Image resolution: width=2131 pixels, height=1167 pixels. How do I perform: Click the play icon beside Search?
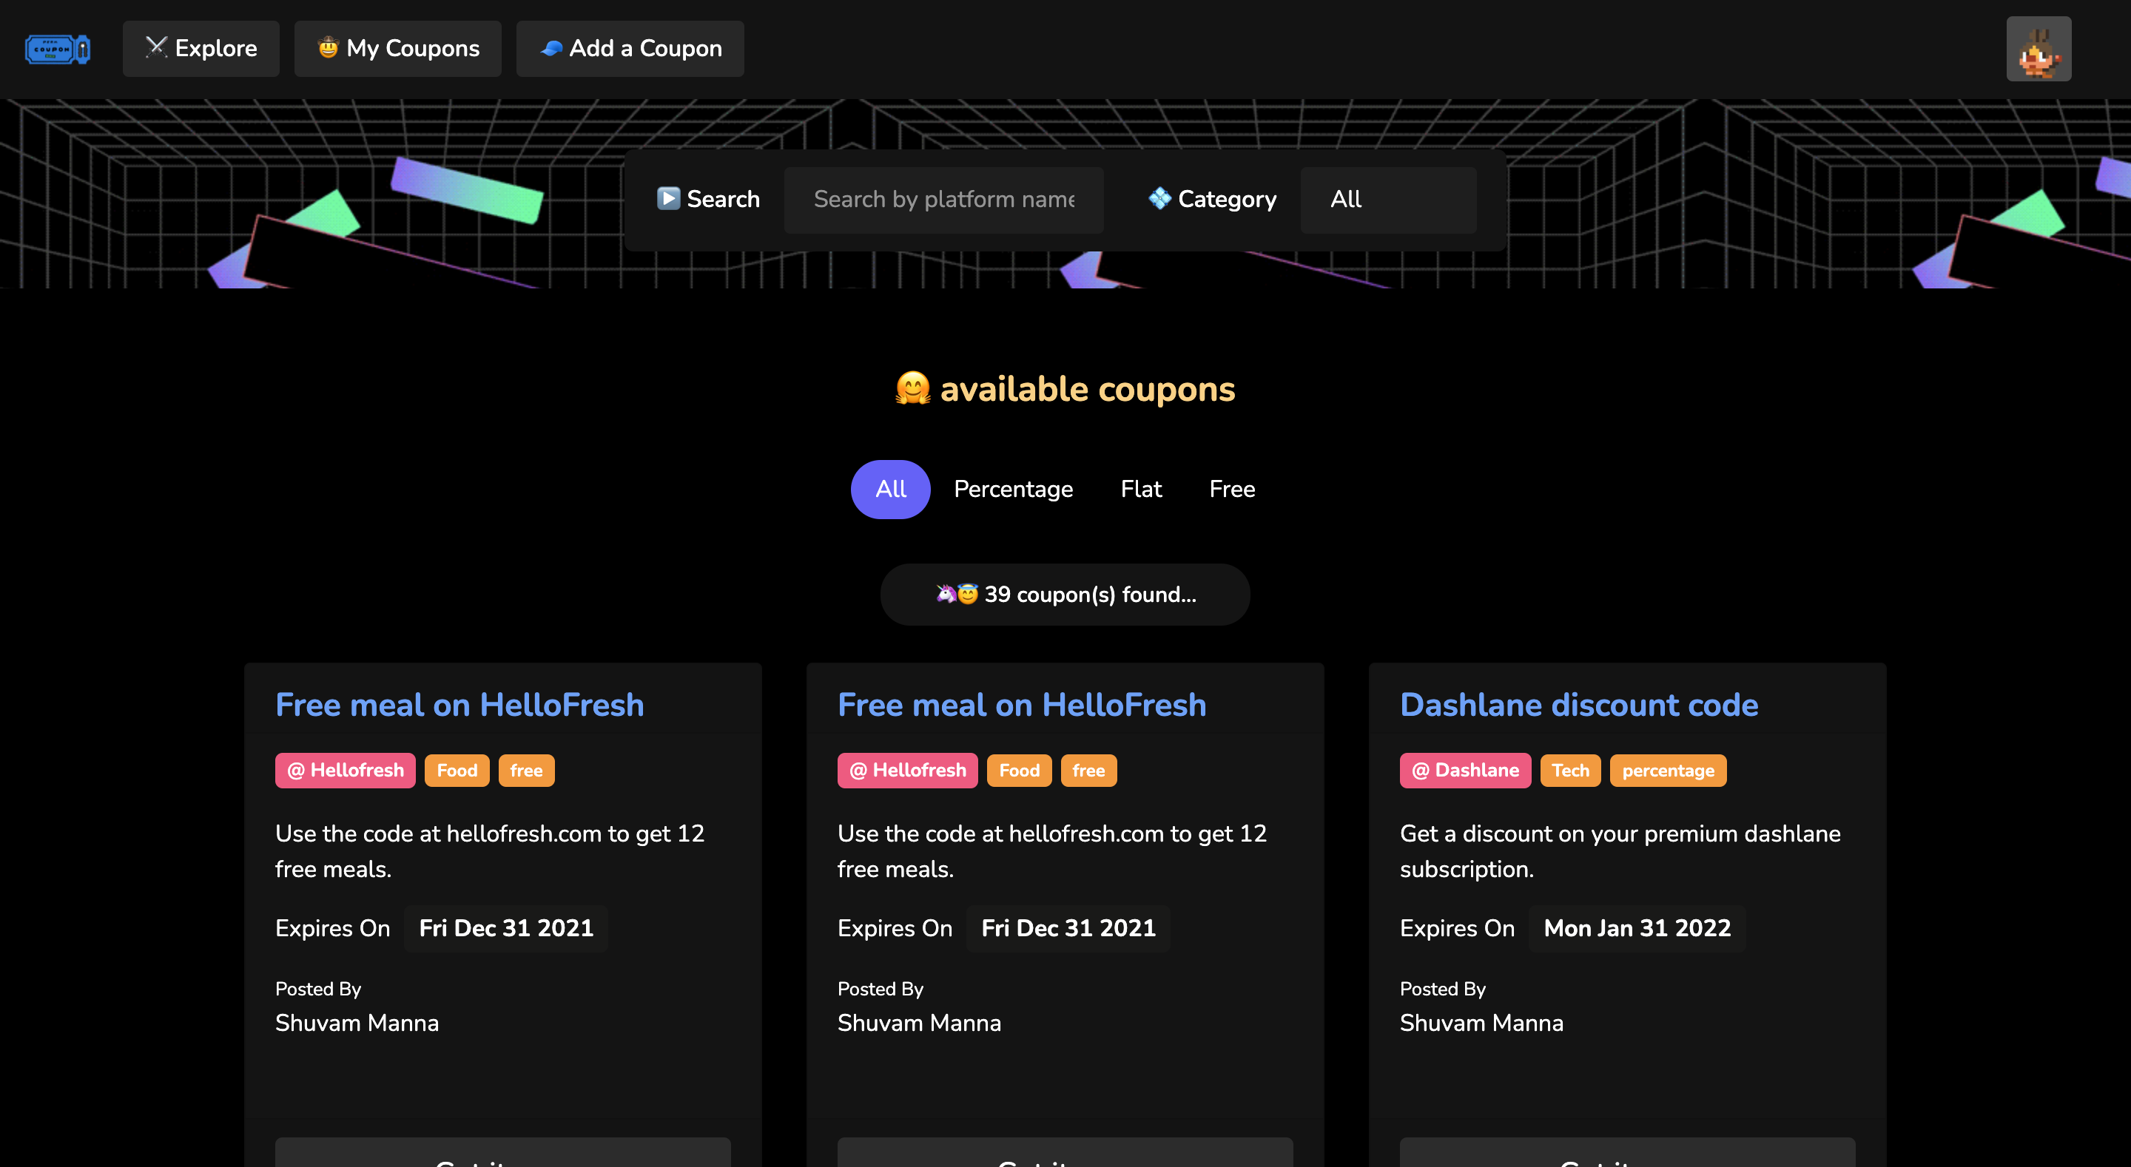[x=667, y=198]
